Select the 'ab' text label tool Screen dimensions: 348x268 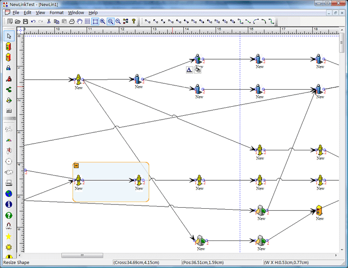click(x=9, y=111)
